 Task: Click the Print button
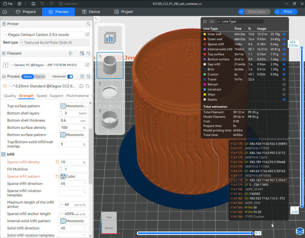coord(288,12)
